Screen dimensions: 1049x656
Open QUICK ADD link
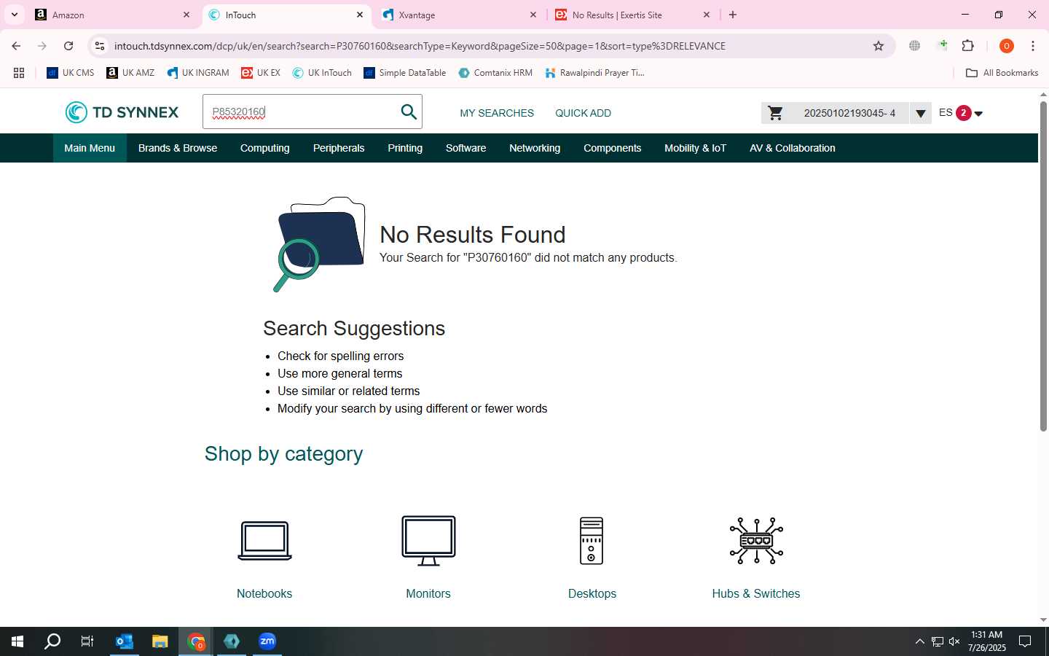pos(584,113)
